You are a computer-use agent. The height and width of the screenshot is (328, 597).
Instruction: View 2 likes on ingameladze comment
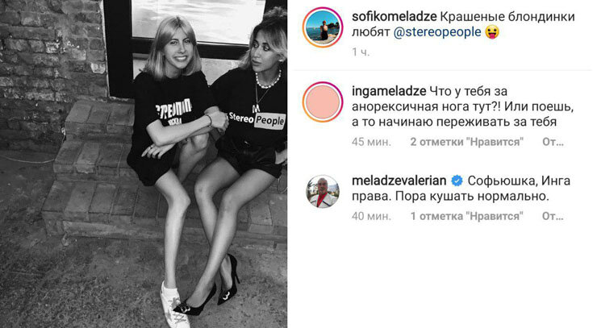coord(467,142)
